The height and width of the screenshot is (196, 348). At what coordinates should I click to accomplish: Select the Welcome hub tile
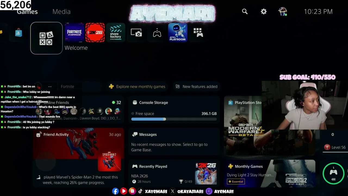[x=46, y=38]
